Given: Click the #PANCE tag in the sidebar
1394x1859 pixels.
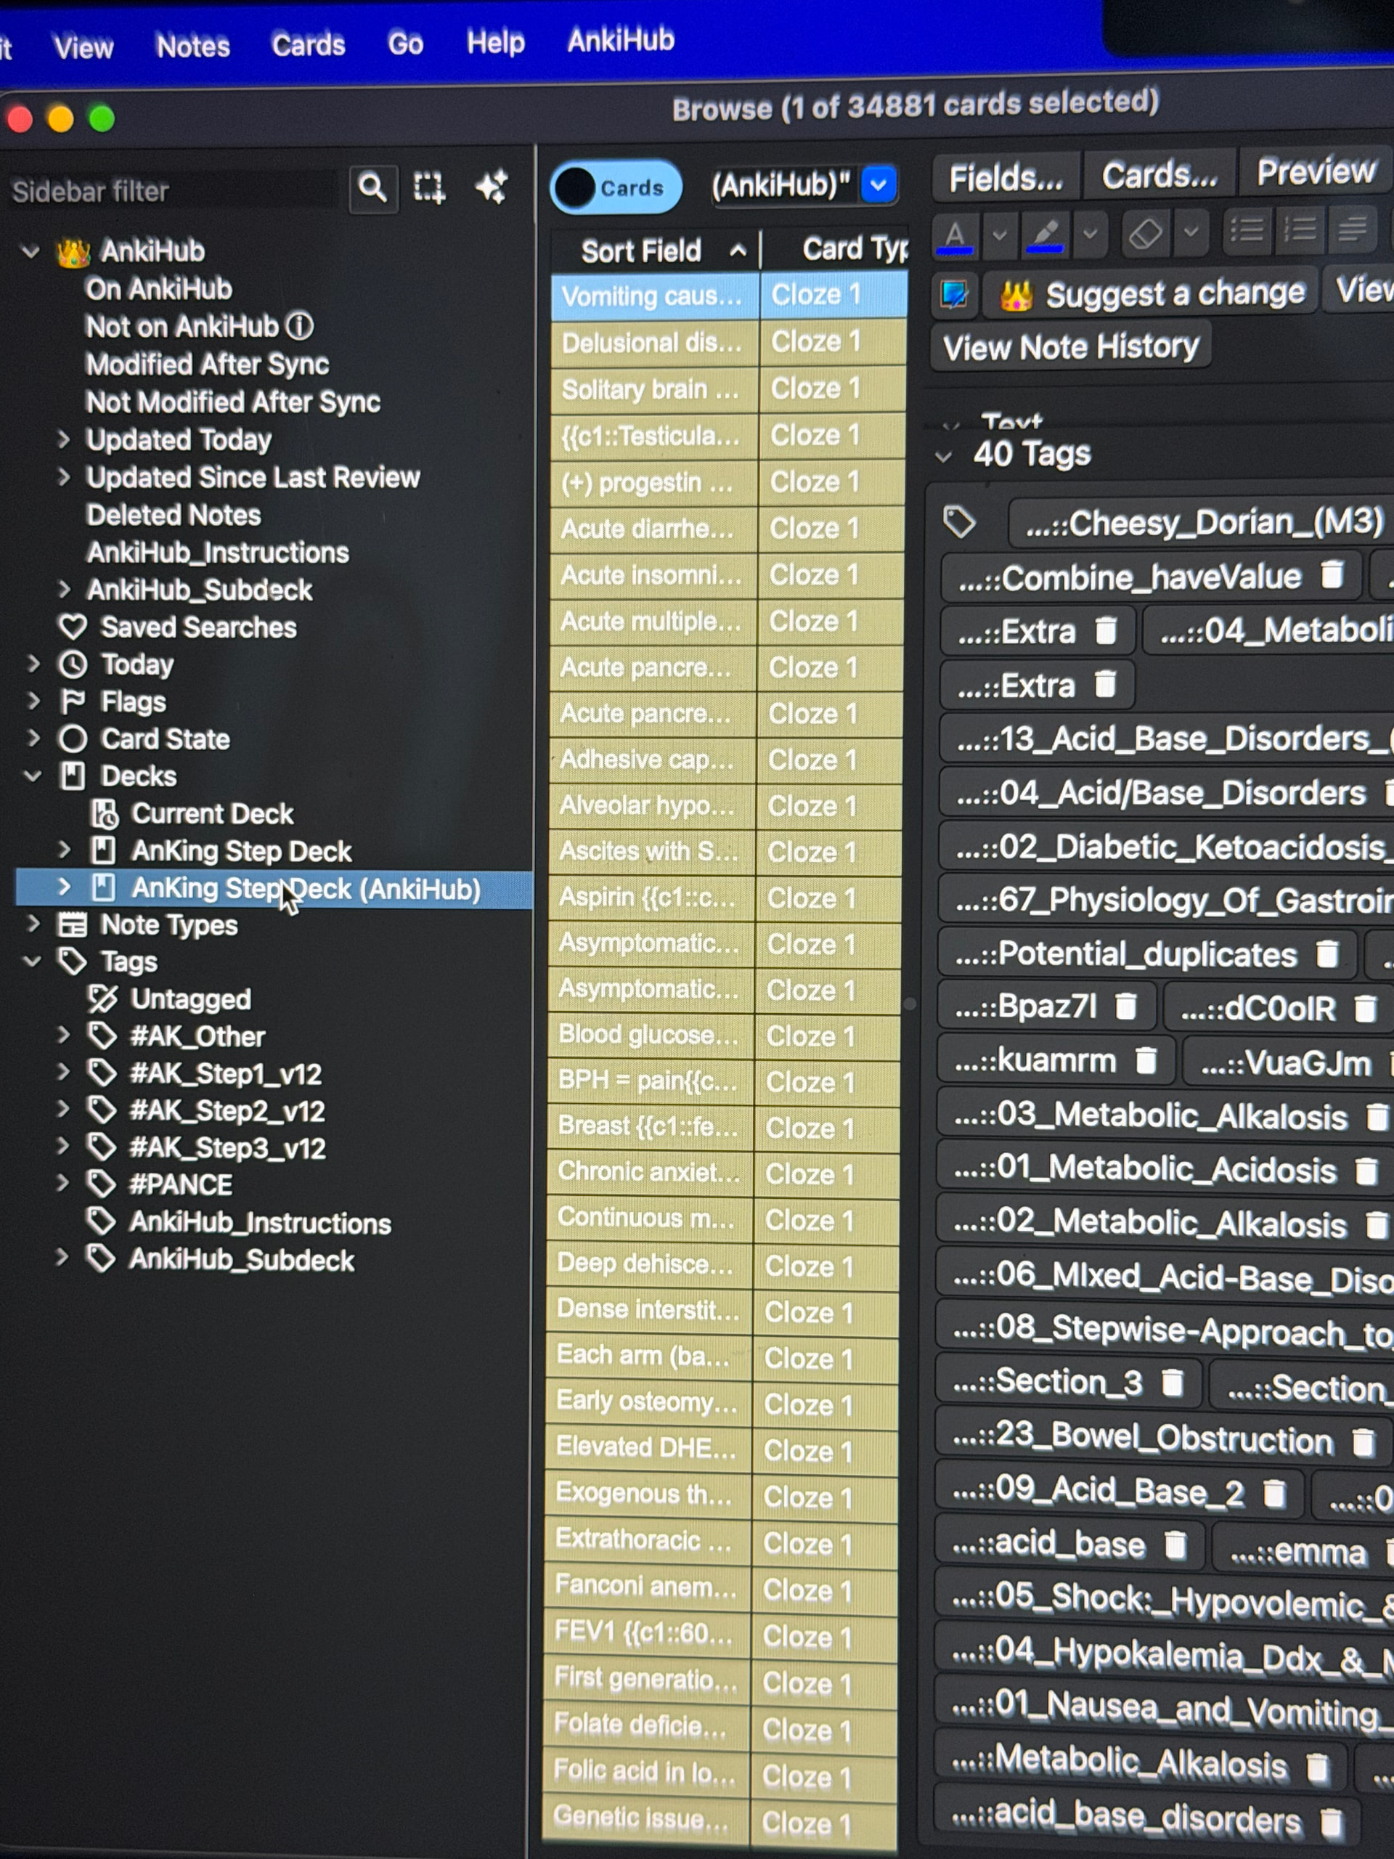Looking at the screenshot, I should click(x=181, y=1184).
